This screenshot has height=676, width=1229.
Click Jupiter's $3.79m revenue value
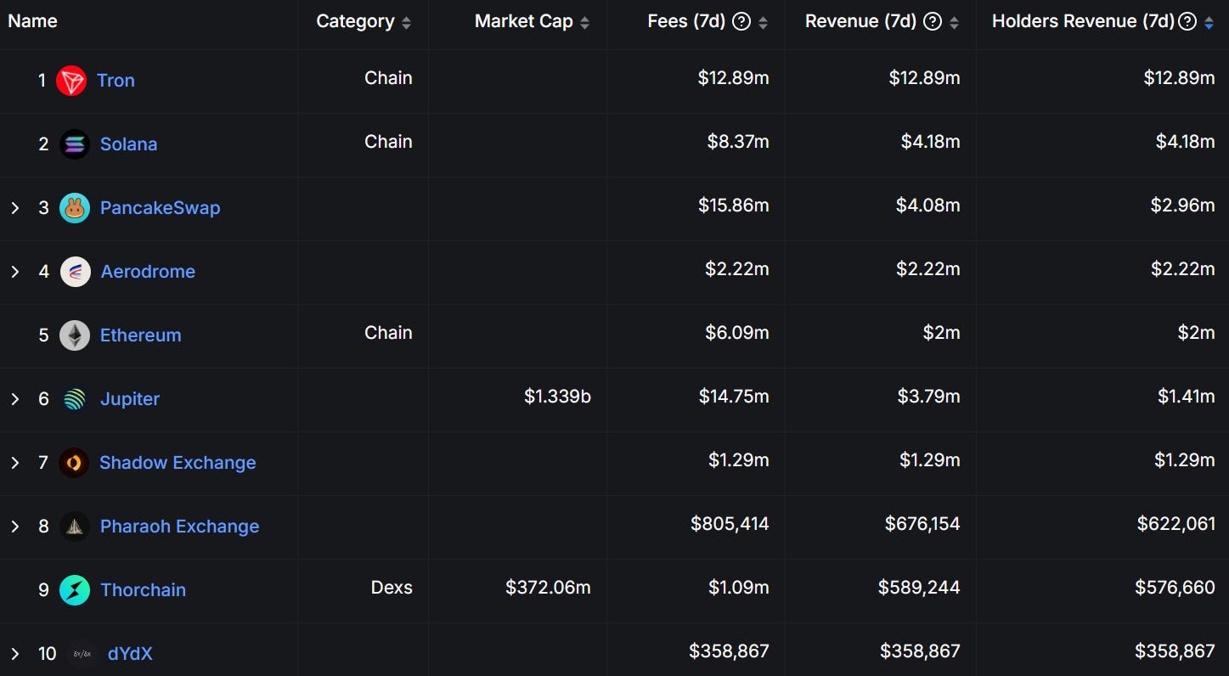coord(929,397)
